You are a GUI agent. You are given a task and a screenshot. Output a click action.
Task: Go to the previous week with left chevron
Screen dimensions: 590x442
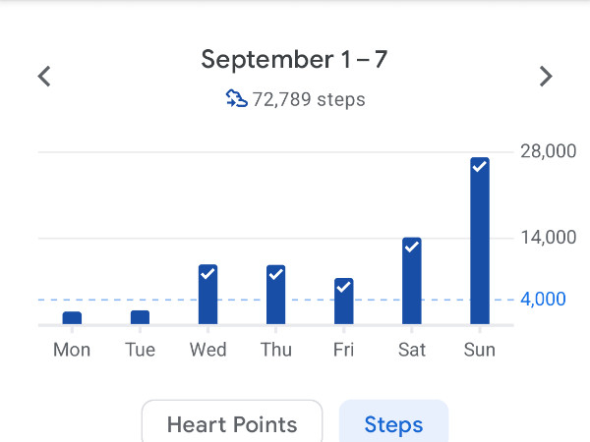pos(44,77)
